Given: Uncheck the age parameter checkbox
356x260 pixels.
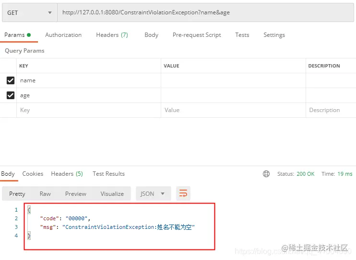Looking at the screenshot, I should [11, 95].
